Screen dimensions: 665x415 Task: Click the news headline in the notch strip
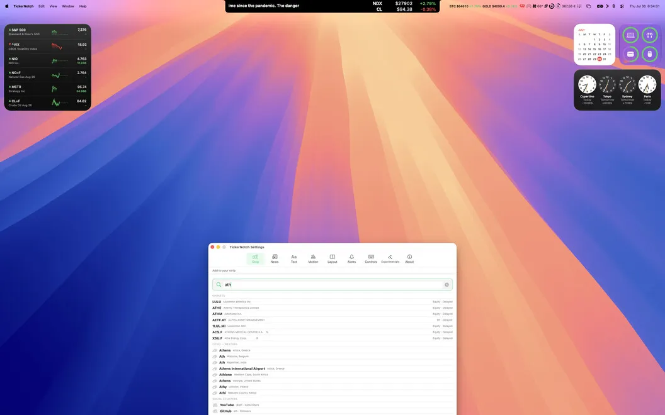264,6
